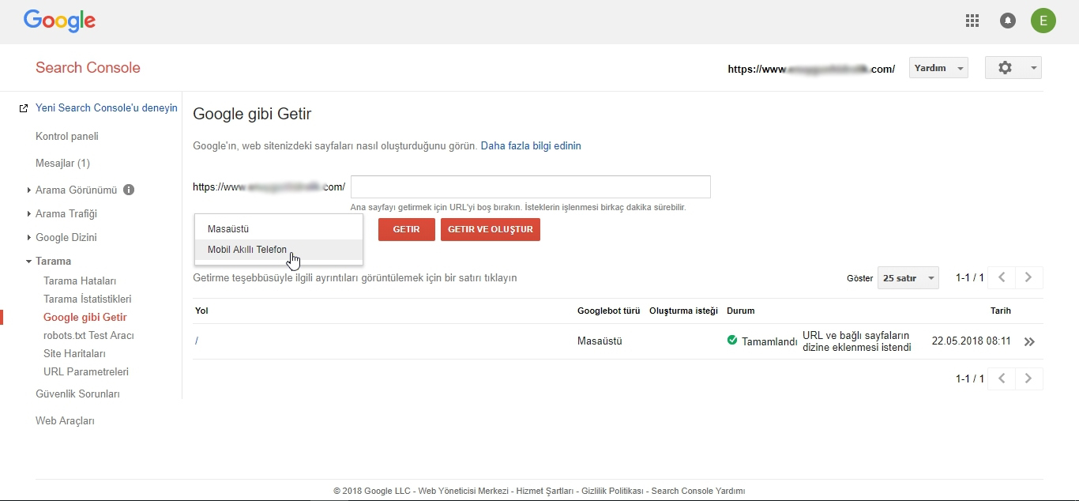Open robots.txt Test Aracı

click(x=88, y=335)
